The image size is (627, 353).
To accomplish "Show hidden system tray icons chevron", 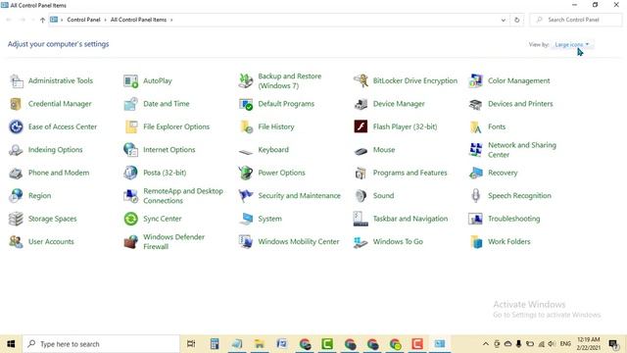I will (x=486, y=344).
